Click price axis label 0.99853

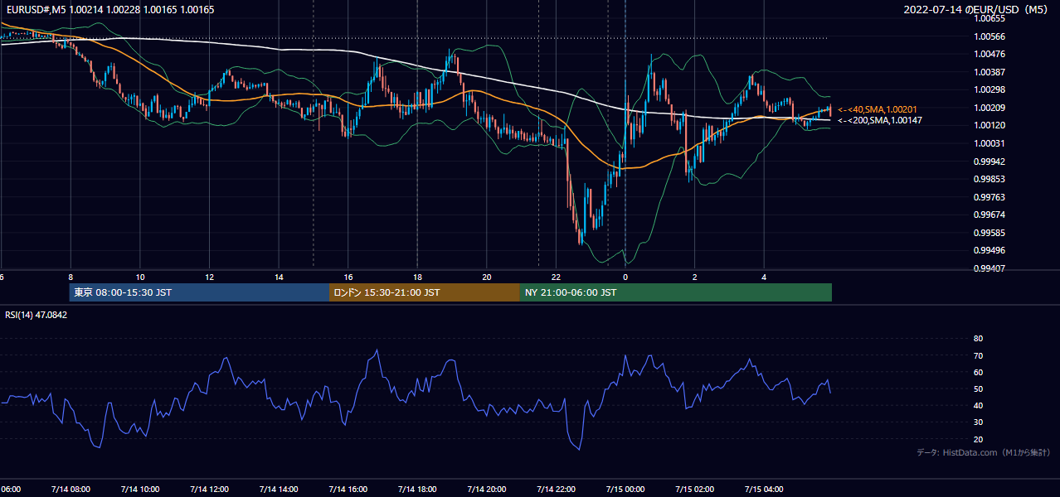(x=989, y=179)
